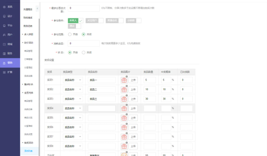
Task: Open prize type dropdown for 奖项2
Action: tap(73, 90)
